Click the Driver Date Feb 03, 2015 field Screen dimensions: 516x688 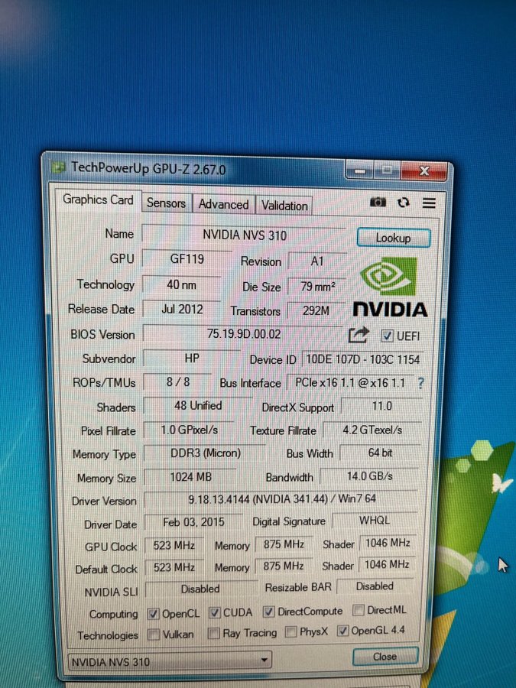(193, 522)
